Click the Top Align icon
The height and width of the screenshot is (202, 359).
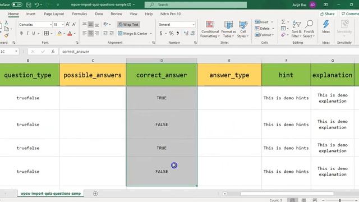85,24
